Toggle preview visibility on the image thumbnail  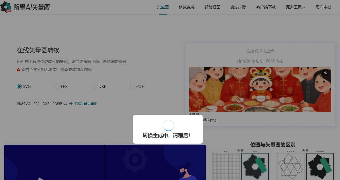point(326,73)
